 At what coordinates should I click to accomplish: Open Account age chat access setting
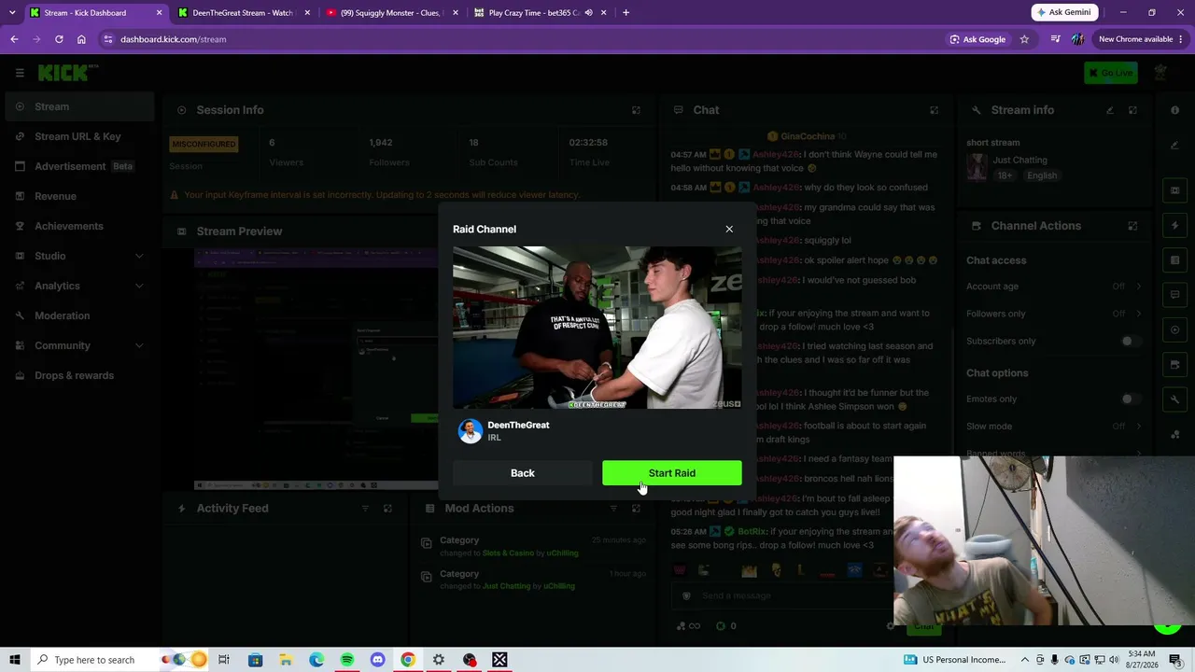pyautogui.click(x=1054, y=287)
